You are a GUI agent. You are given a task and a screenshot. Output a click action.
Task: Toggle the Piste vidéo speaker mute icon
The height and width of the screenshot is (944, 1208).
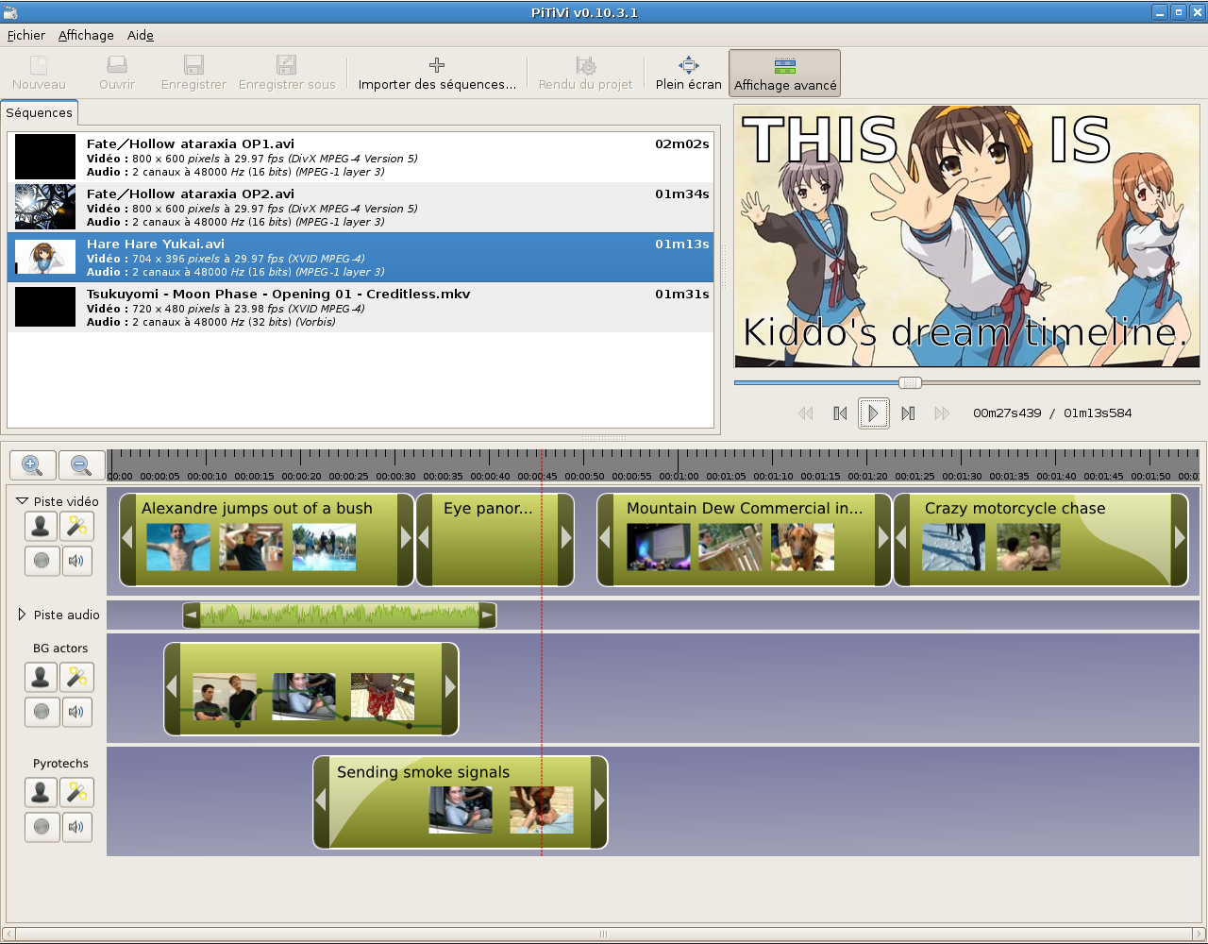76,561
